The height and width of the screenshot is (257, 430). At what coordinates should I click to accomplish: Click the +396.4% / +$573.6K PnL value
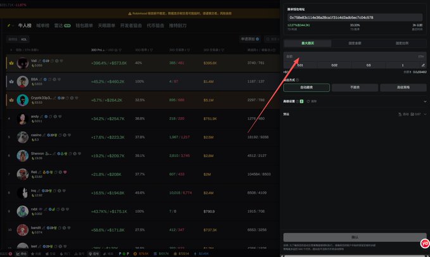click(109, 63)
